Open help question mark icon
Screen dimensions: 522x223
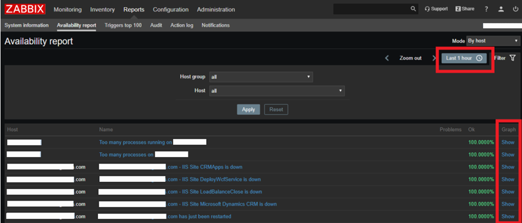(487, 9)
